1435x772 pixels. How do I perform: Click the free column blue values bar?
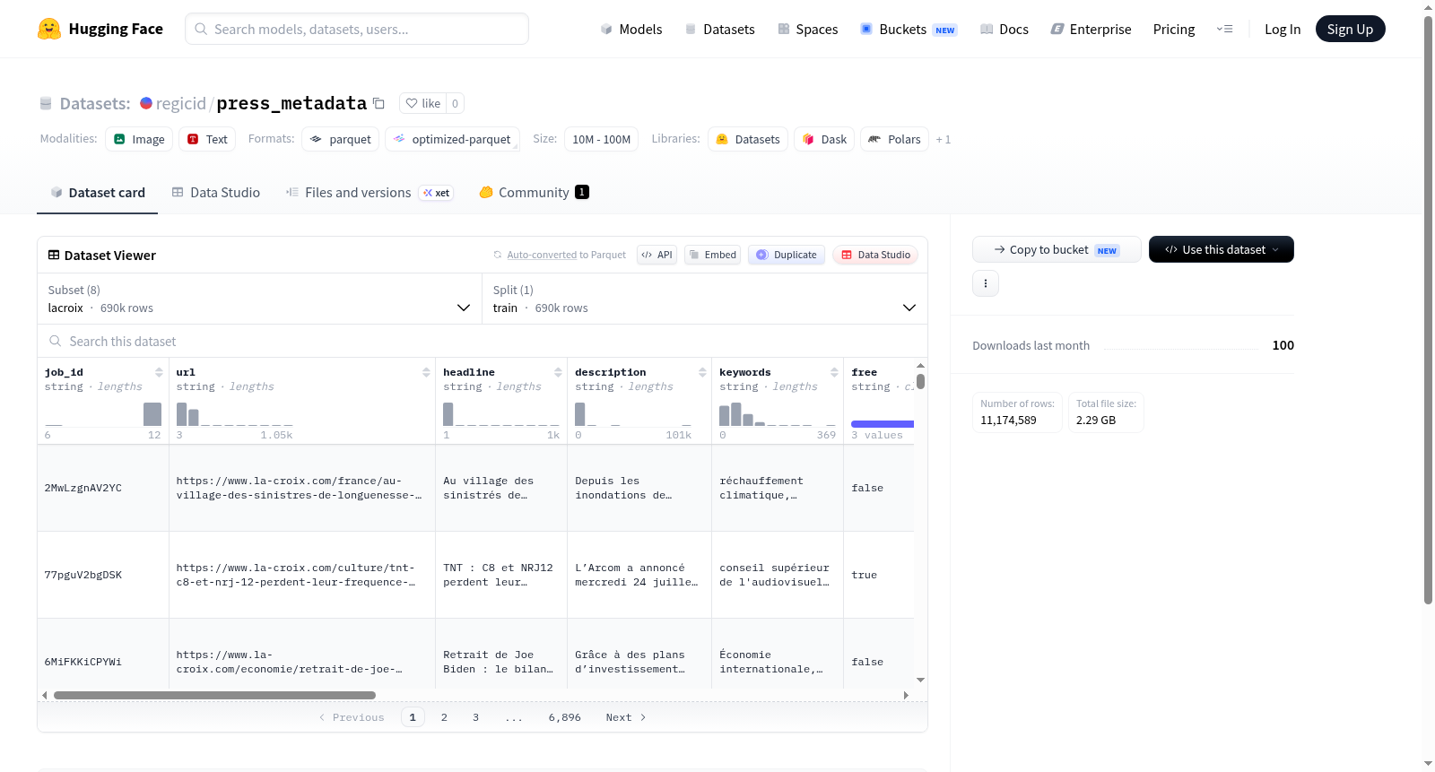(x=883, y=424)
